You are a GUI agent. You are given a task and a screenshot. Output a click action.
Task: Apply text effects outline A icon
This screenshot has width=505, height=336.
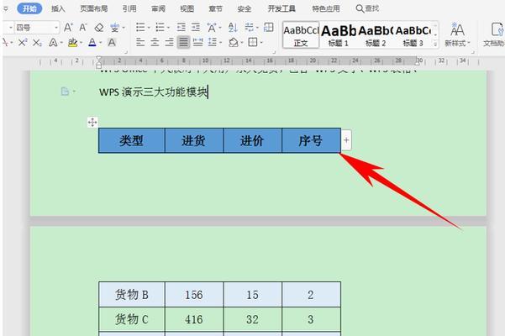click(x=53, y=42)
